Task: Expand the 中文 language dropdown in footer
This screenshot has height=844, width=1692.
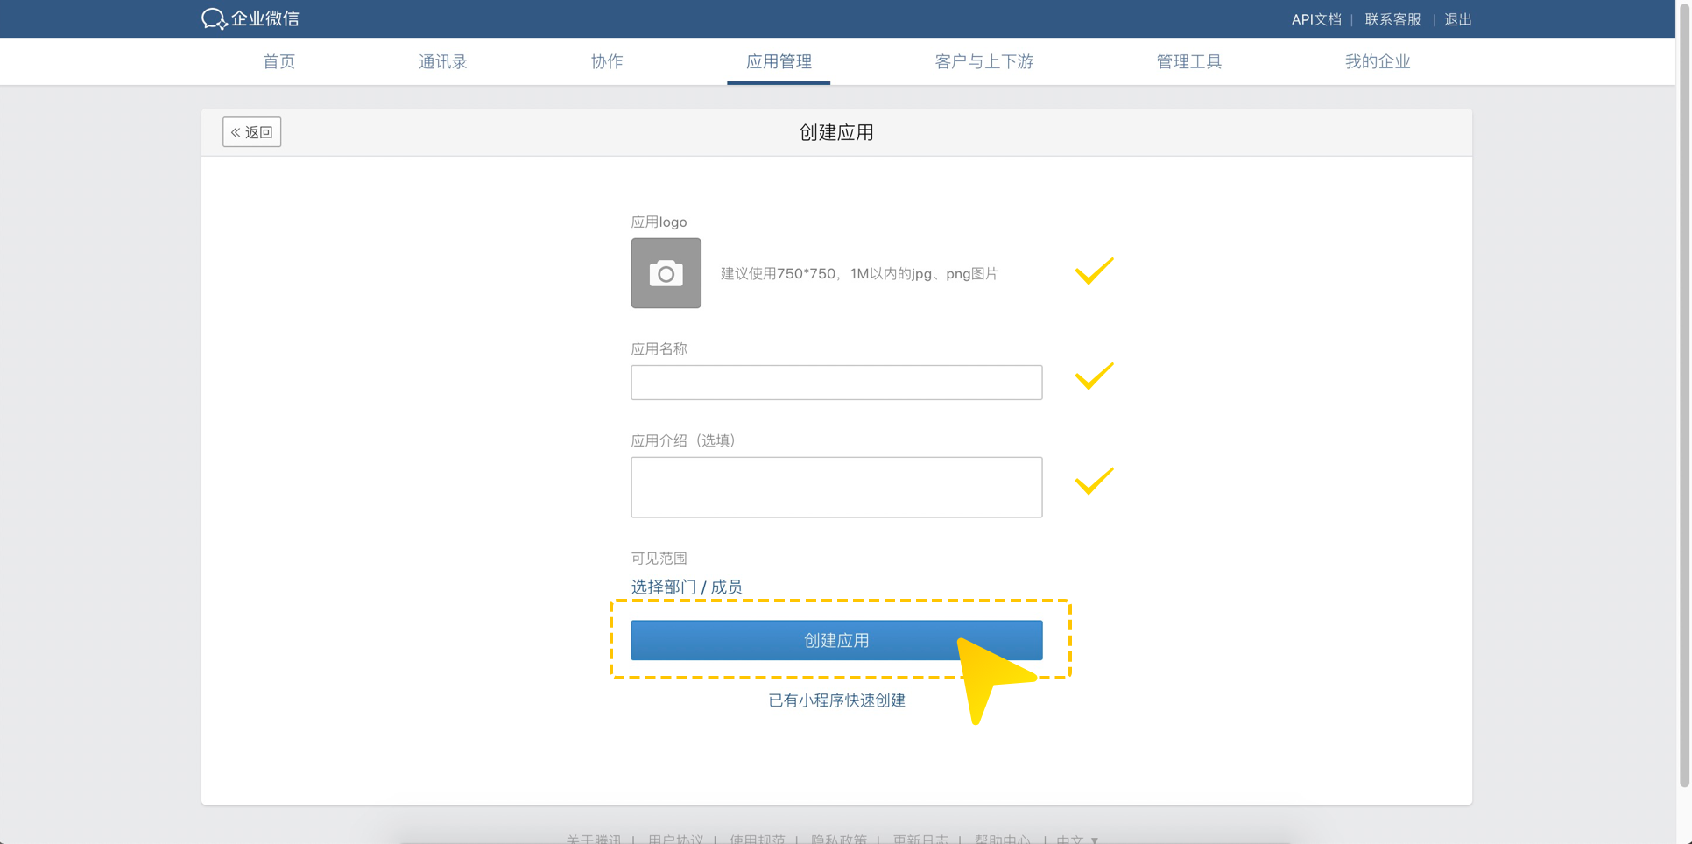Action: coord(1077,839)
